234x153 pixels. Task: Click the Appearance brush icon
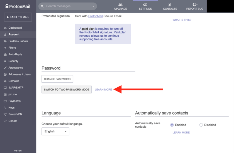5,68
